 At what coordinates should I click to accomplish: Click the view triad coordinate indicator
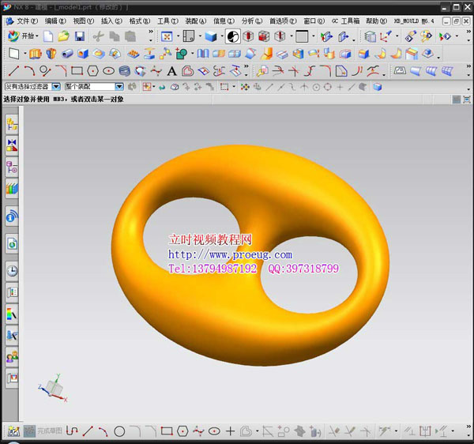click(53, 389)
